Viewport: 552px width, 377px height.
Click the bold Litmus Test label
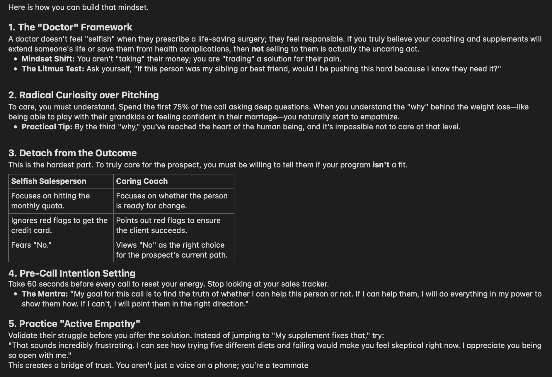(x=53, y=69)
